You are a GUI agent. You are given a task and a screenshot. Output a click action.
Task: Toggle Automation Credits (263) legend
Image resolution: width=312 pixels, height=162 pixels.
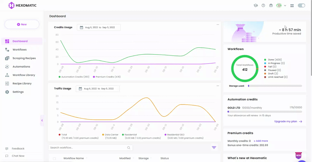point(74,77)
